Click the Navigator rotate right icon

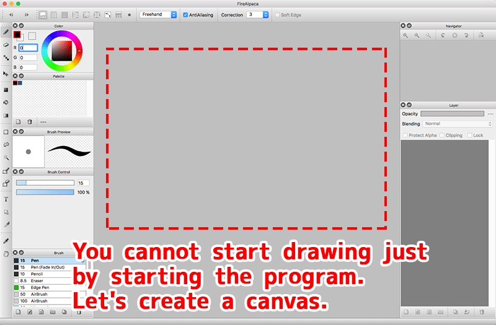pyautogui.click(x=466, y=35)
